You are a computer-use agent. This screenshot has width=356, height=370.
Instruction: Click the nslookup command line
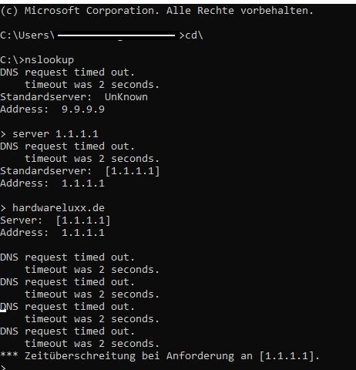coord(37,60)
